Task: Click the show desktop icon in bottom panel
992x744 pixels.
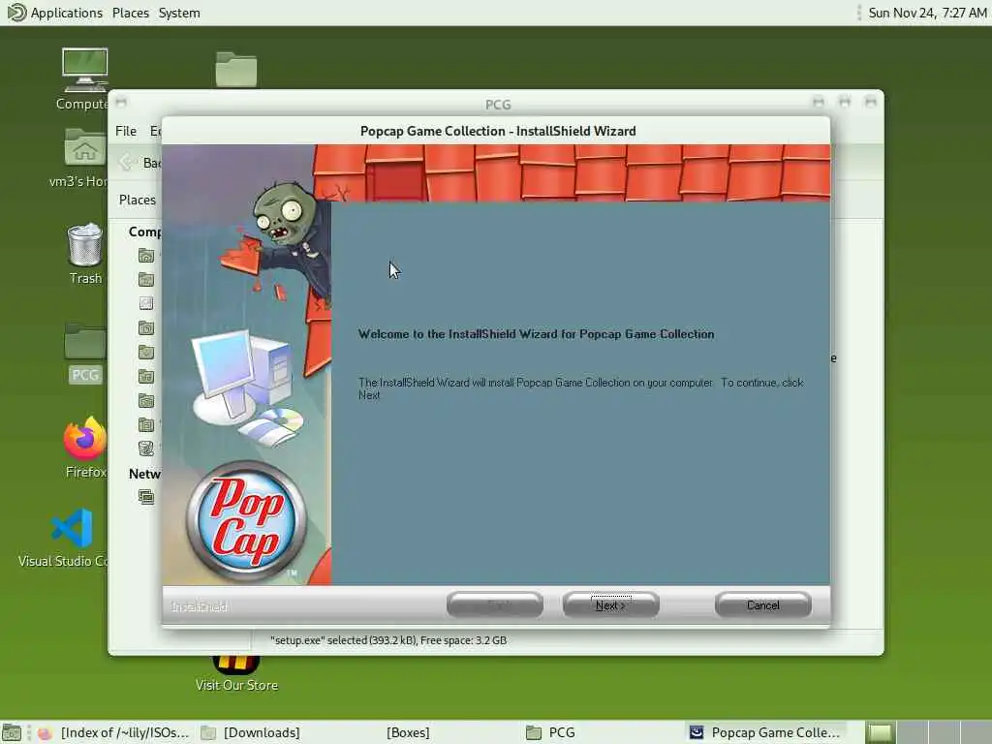Action: (12, 732)
